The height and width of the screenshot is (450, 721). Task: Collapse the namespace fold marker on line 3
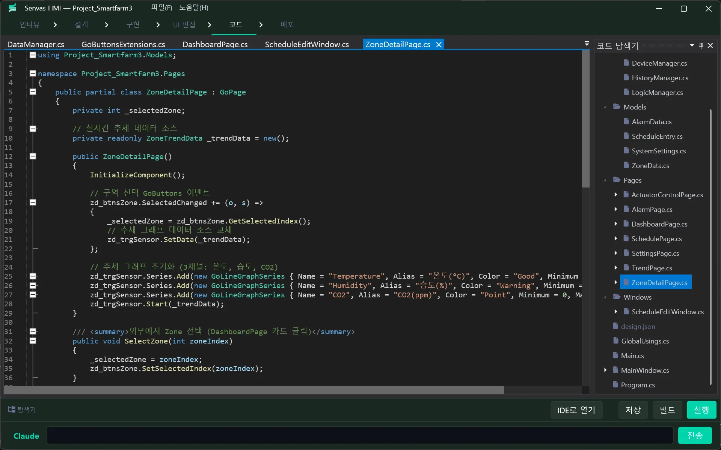(x=33, y=73)
